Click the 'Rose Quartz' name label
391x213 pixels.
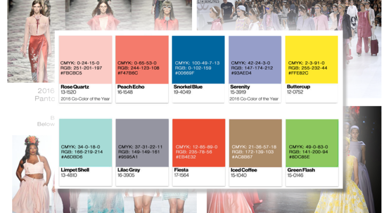coord(75,87)
